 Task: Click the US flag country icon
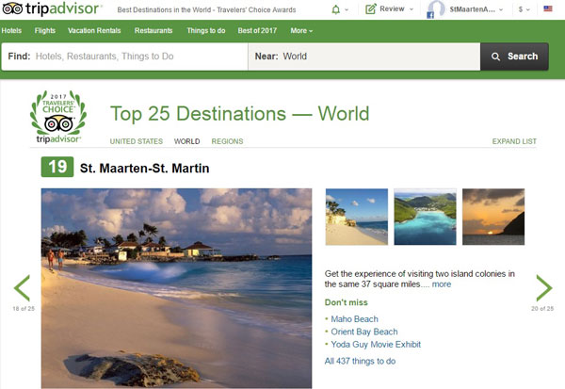pos(548,8)
